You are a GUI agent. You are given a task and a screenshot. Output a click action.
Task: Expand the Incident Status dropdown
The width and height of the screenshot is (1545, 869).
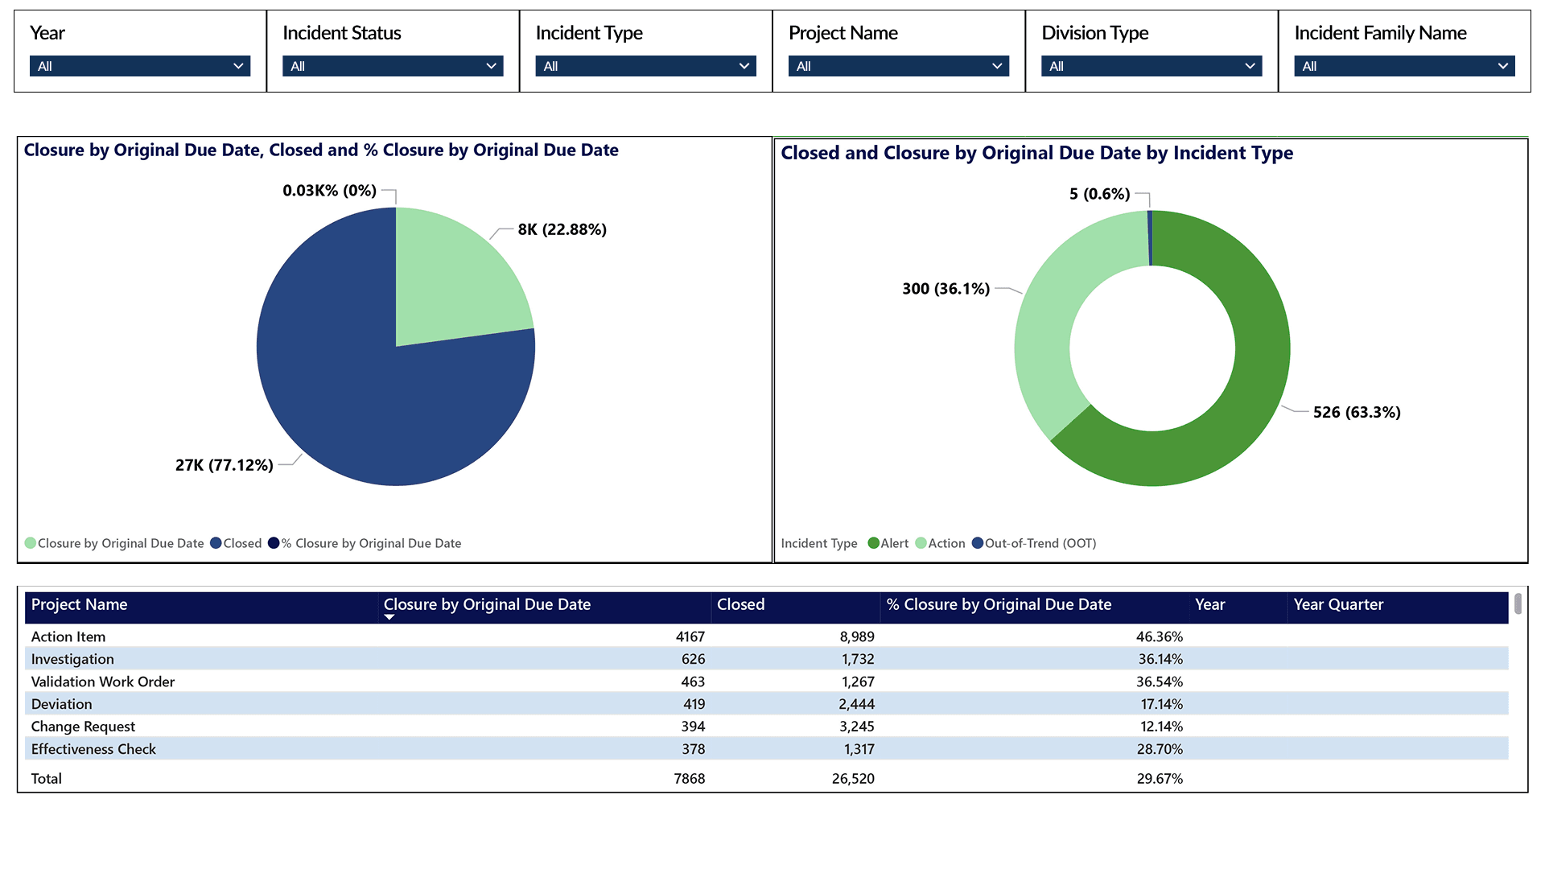(x=393, y=66)
